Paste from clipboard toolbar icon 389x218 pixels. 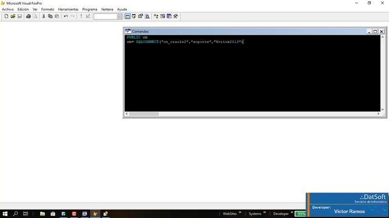point(57,16)
